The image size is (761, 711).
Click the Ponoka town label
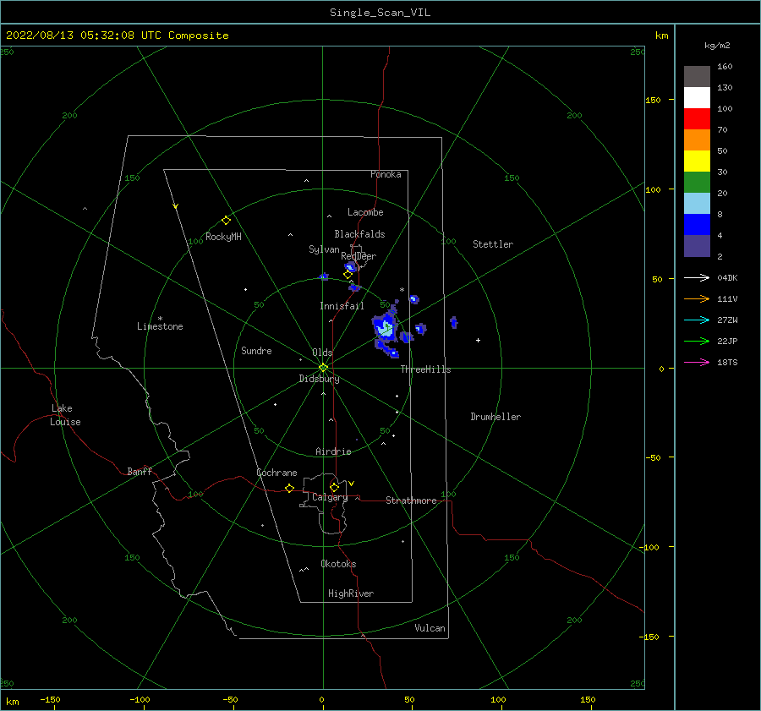pos(386,174)
